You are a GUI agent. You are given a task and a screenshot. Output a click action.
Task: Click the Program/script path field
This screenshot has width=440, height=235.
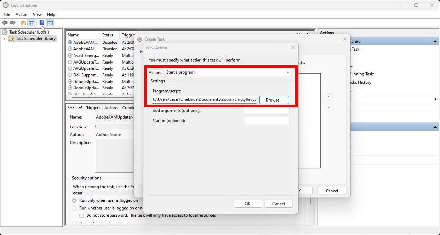tap(204, 100)
